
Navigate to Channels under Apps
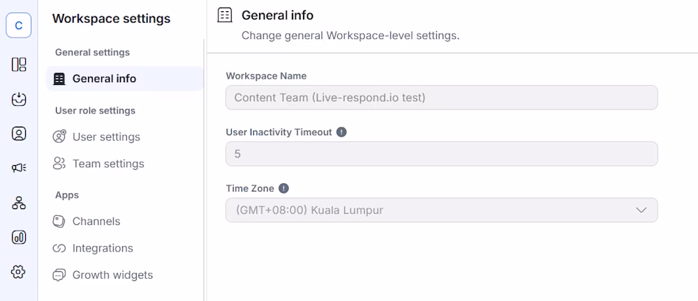pos(96,221)
